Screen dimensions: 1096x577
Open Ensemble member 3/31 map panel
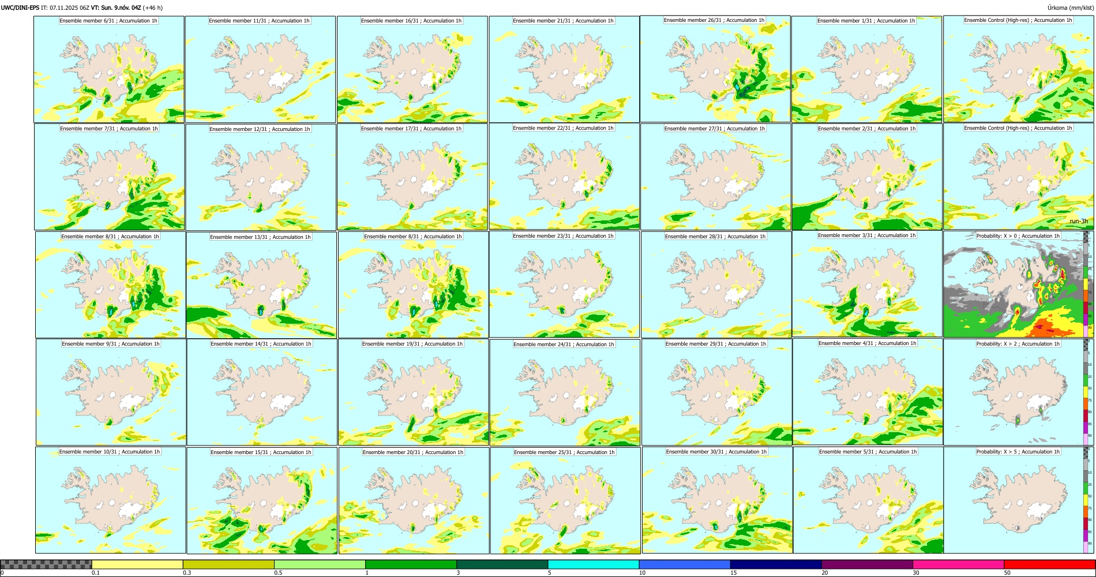[x=868, y=284]
